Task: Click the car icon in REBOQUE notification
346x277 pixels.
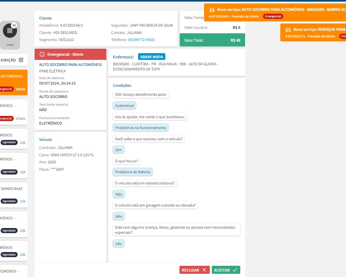Action: click(288, 30)
